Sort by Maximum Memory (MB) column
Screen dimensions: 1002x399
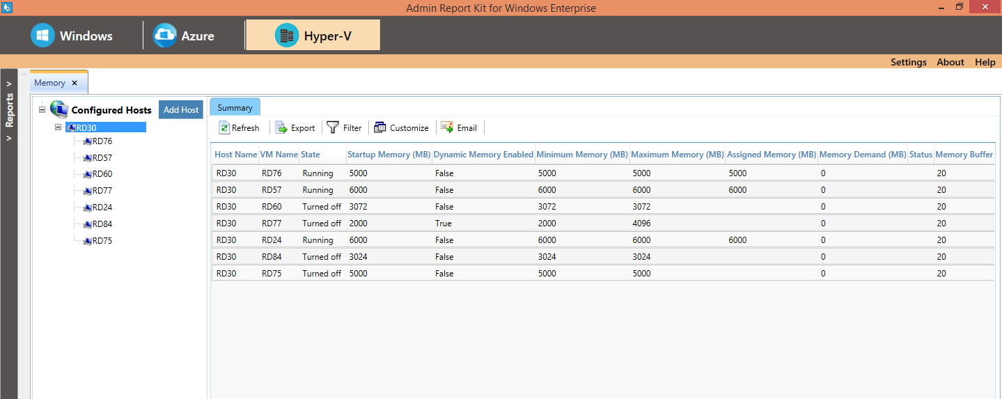coord(678,155)
